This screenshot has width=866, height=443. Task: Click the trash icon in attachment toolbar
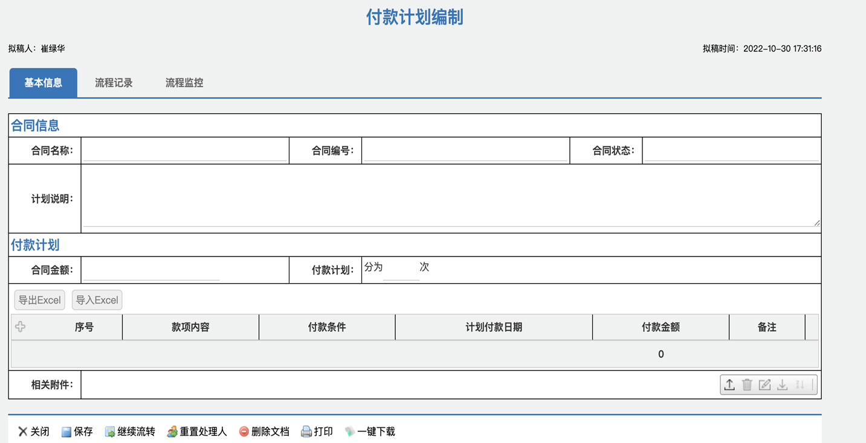click(x=747, y=385)
